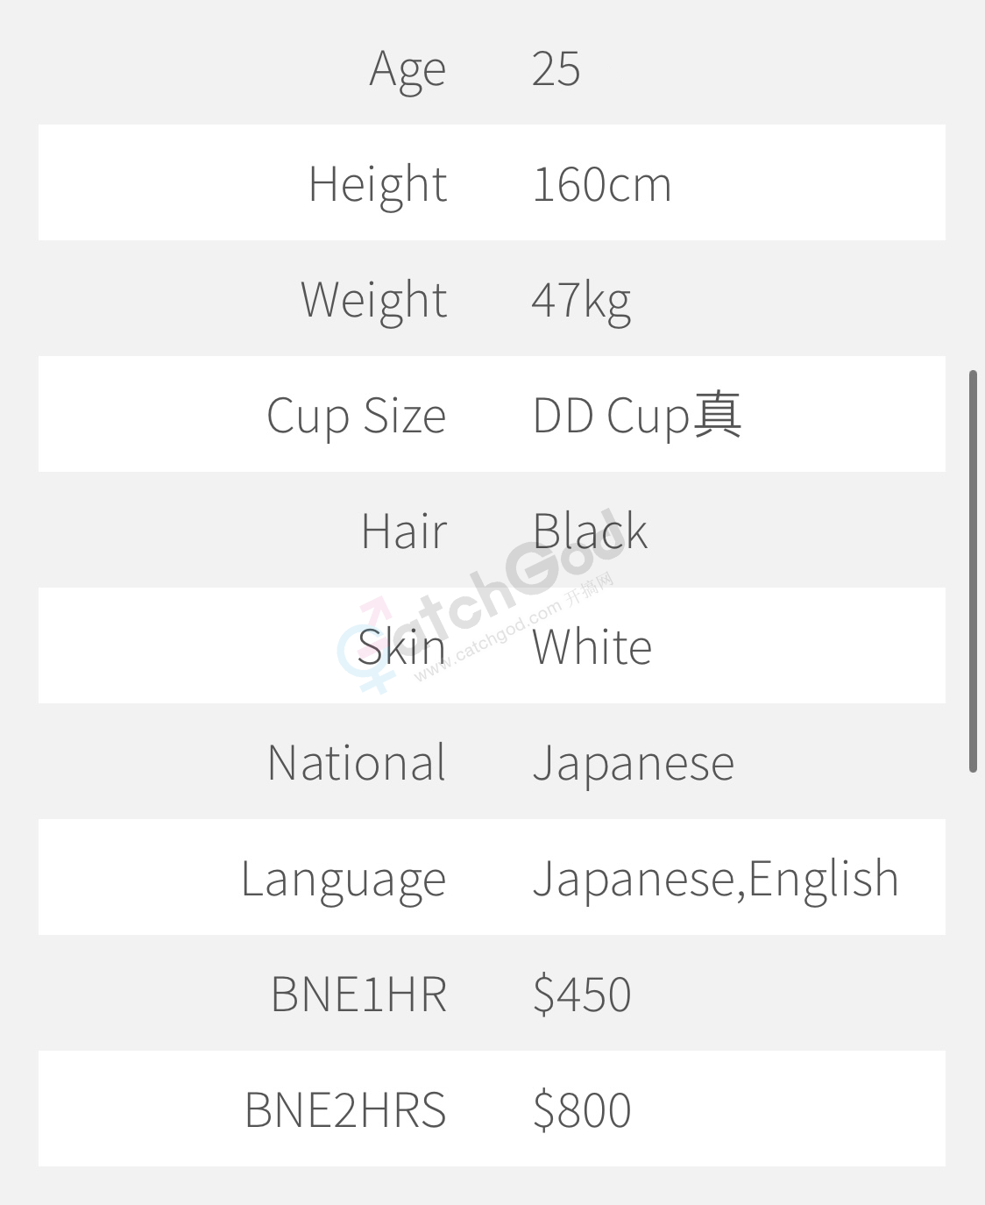Click the Language row label
Viewport: 985px width, 1205px height.
tap(344, 879)
